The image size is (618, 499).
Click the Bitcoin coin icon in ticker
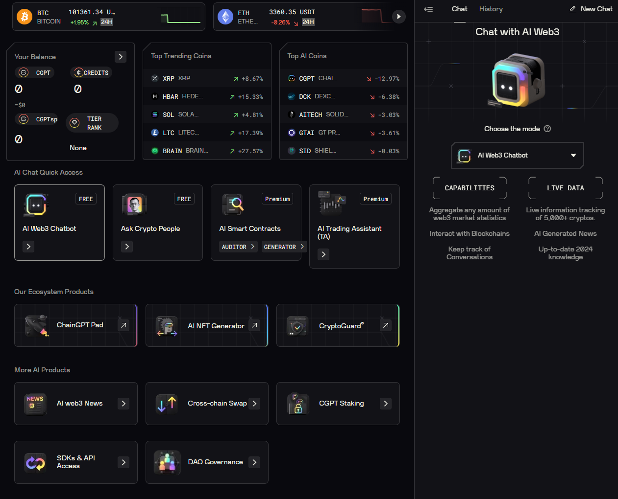25,17
